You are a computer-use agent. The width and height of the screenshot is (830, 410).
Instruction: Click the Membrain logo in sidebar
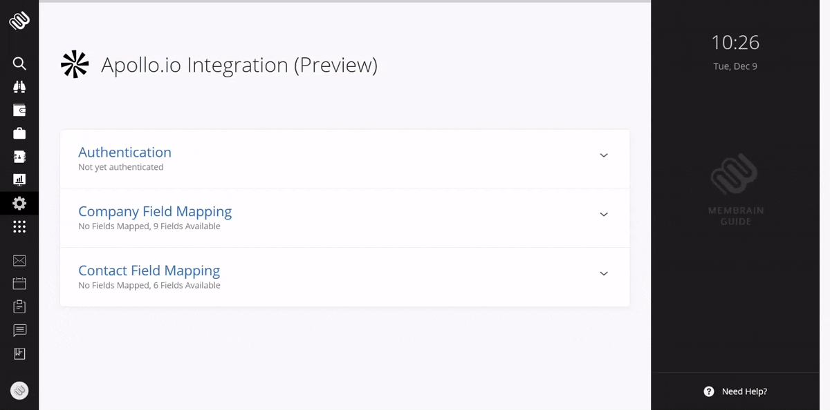19,21
